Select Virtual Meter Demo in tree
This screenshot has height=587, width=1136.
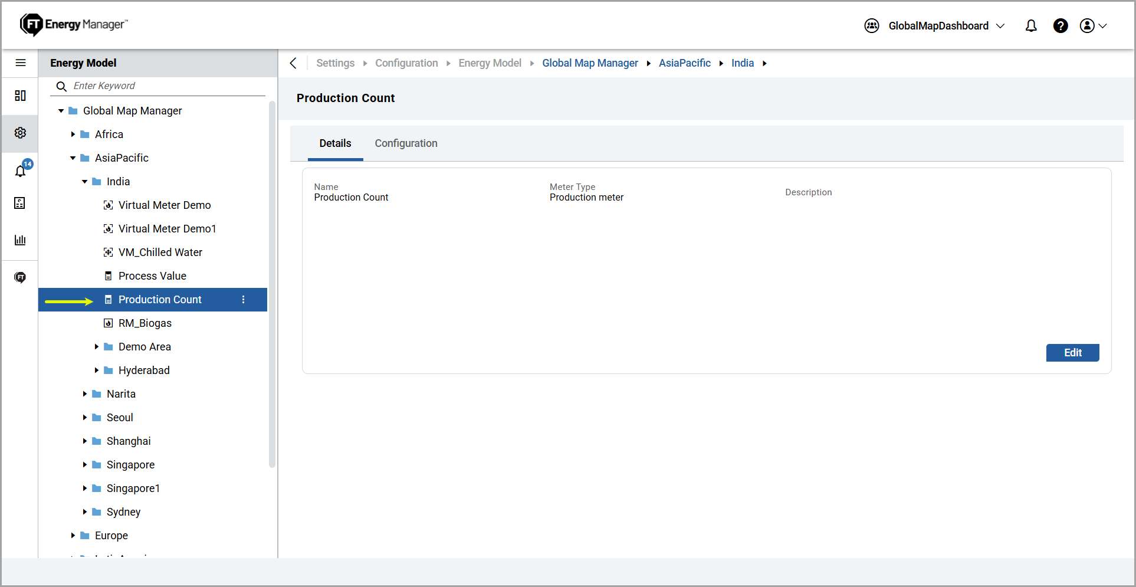(165, 205)
